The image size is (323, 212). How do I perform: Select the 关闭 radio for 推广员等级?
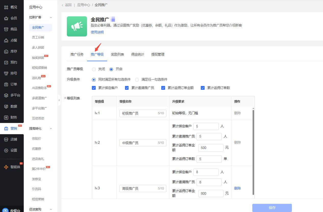click(94, 69)
